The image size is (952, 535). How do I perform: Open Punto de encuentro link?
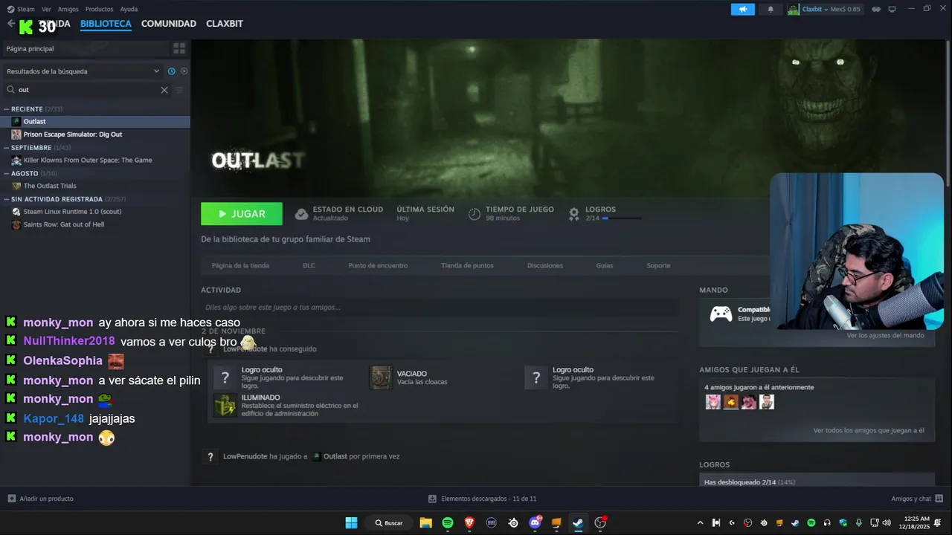(378, 265)
